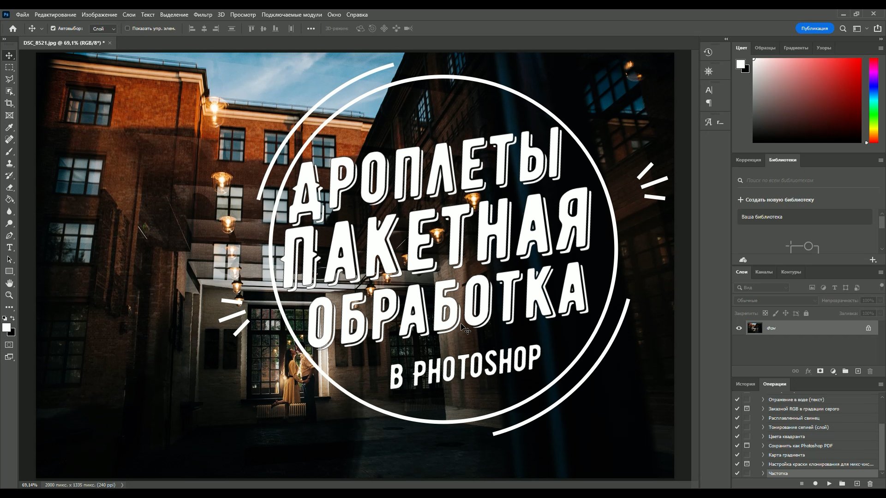Pick a color in the red color field
Image resolution: width=886 pixels, height=498 pixels.
(x=807, y=100)
